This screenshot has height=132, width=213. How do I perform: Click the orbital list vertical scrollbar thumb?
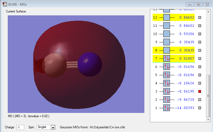208,95
